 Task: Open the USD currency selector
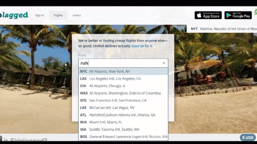click(248, 137)
